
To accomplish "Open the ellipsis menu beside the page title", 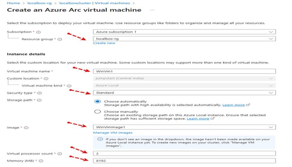I will pyautogui.click(x=152, y=10).
